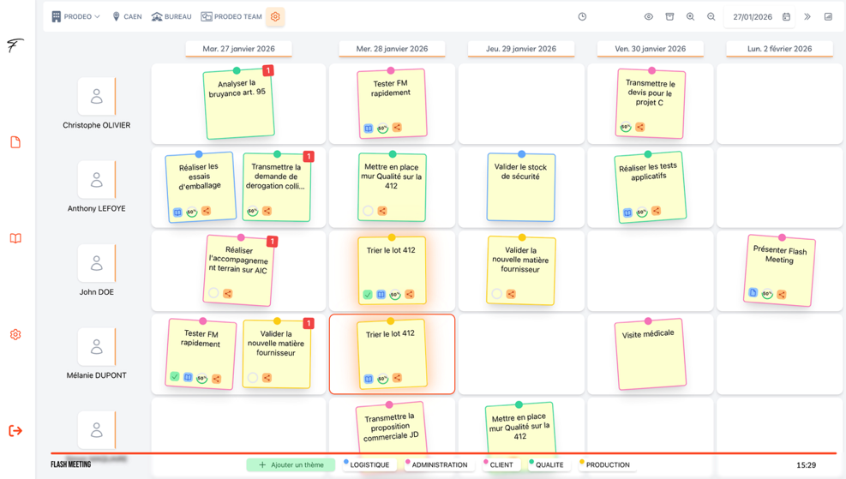This screenshot has width=846, height=479.
Task: Open the 'Visite médicale' note
Action: coord(651,354)
